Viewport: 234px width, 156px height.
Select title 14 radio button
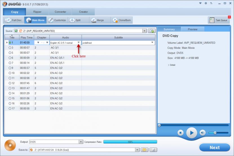coord(10,93)
